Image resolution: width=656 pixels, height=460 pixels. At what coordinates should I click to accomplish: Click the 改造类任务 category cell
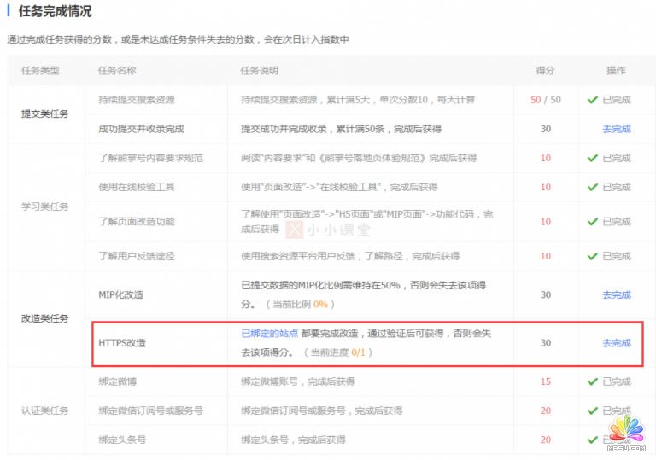(x=44, y=318)
